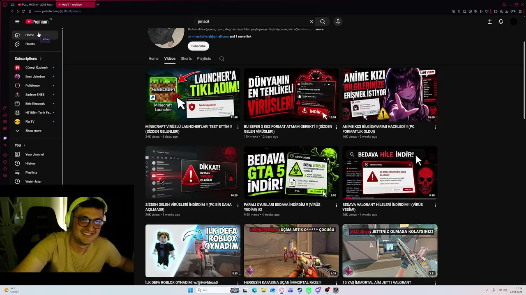Screen dimensions: 526x295
Task: Open the browser extensions cube icon
Action: 496,11
